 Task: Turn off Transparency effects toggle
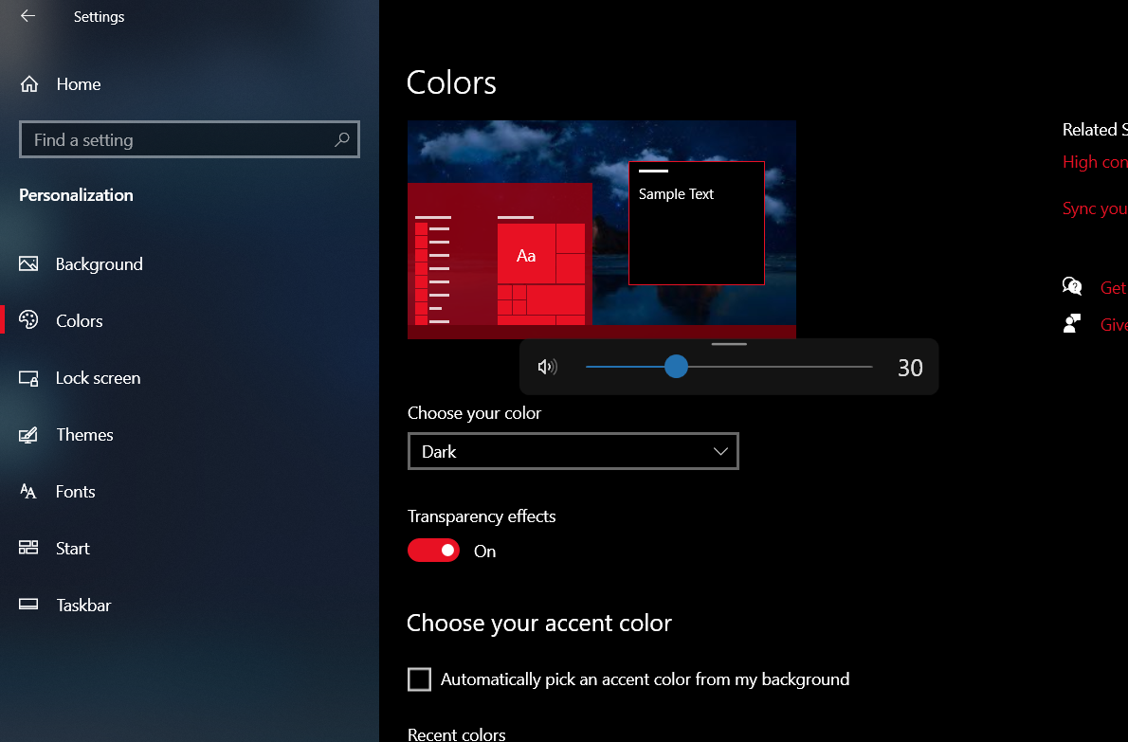pos(433,550)
